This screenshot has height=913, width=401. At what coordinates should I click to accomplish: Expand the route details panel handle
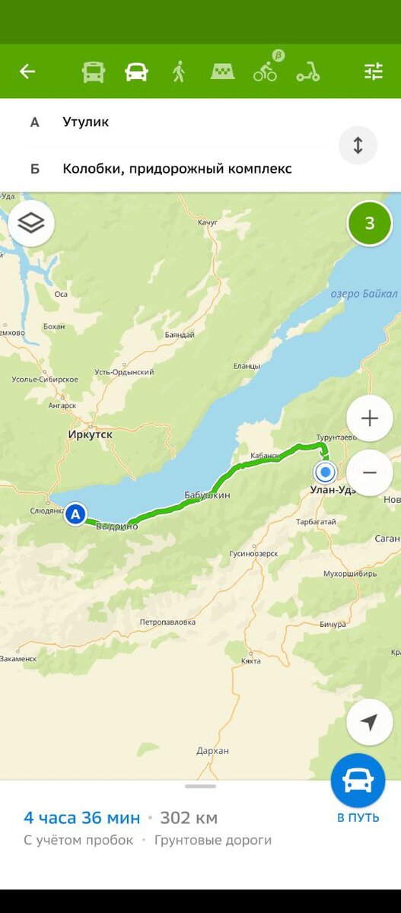[201, 786]
